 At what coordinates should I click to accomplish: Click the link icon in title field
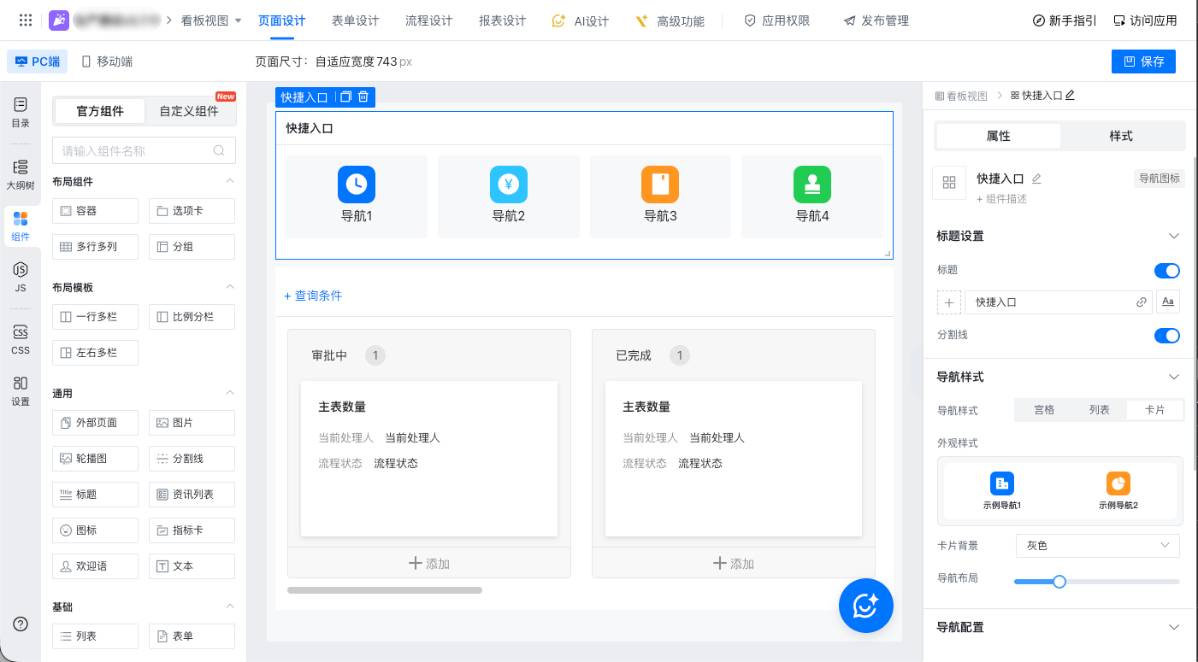coord(1141,302)
